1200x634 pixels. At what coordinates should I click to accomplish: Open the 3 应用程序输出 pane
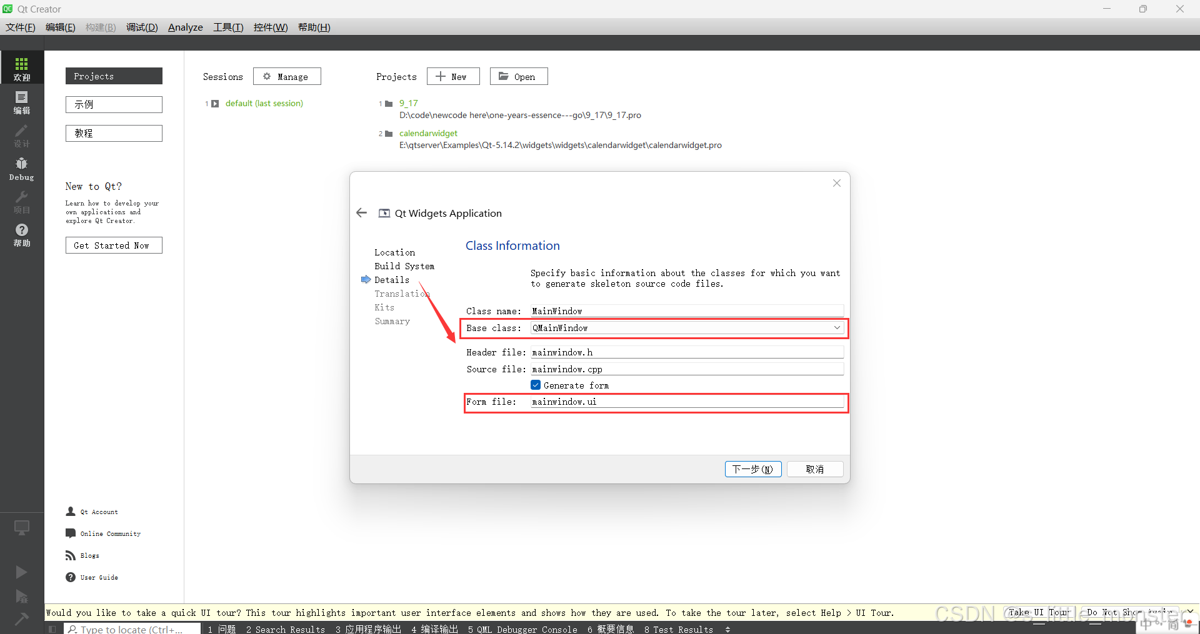click(368, 629)
